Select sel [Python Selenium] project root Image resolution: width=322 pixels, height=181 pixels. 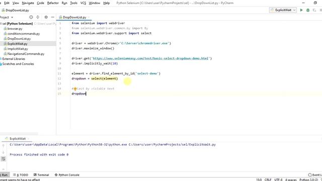click(x=18, y=24)
